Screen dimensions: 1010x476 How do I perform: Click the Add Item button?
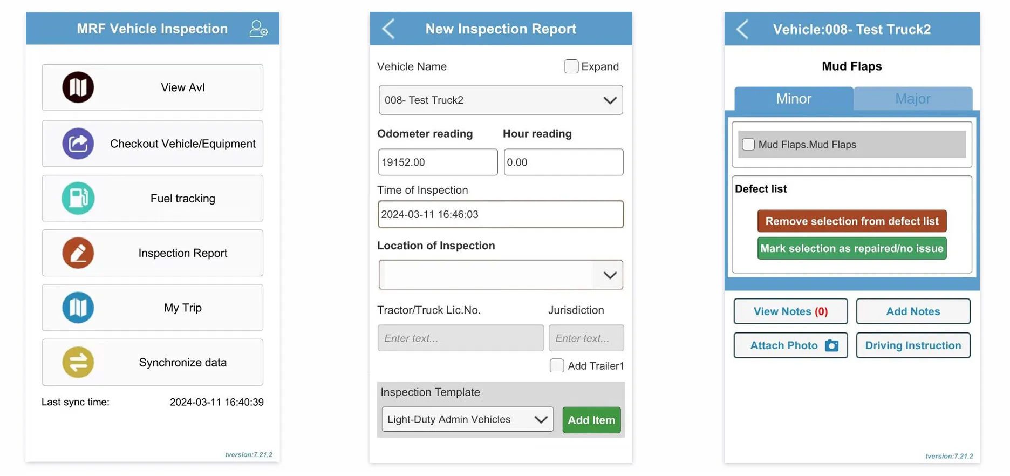pyautogui.click(x=591, y=420)
